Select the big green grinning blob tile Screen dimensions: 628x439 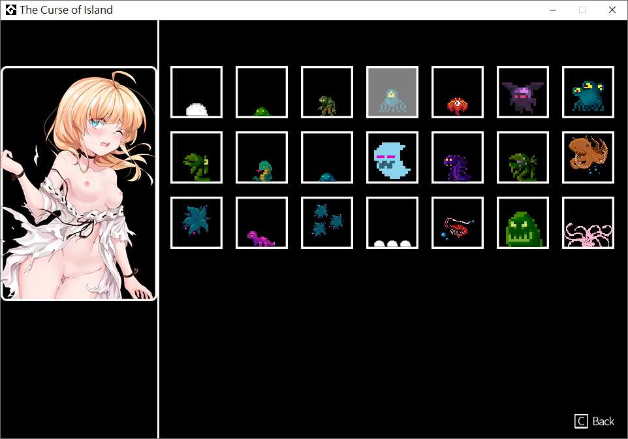click(x=523, y=223)
